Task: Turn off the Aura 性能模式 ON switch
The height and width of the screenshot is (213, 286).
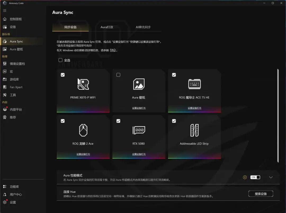Action: click(x=255, y=177)
